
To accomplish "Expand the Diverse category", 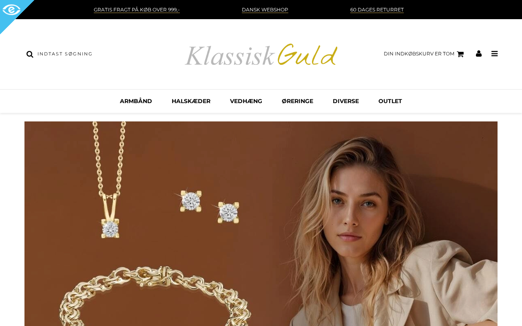I will [346, 101].
